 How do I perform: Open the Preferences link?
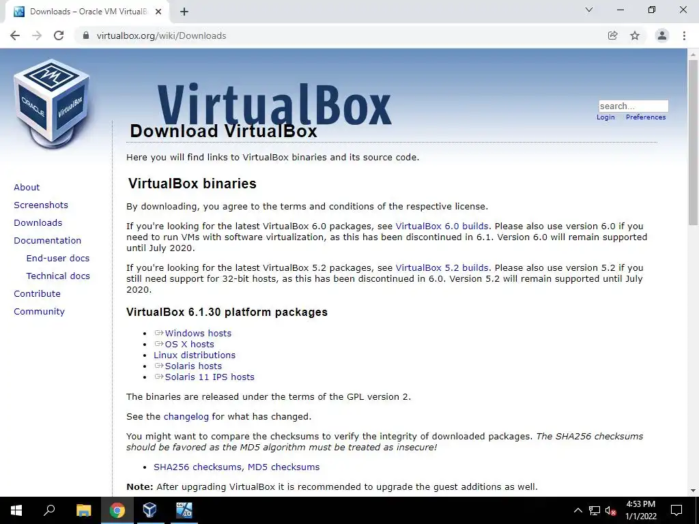(x=646, y=117)
